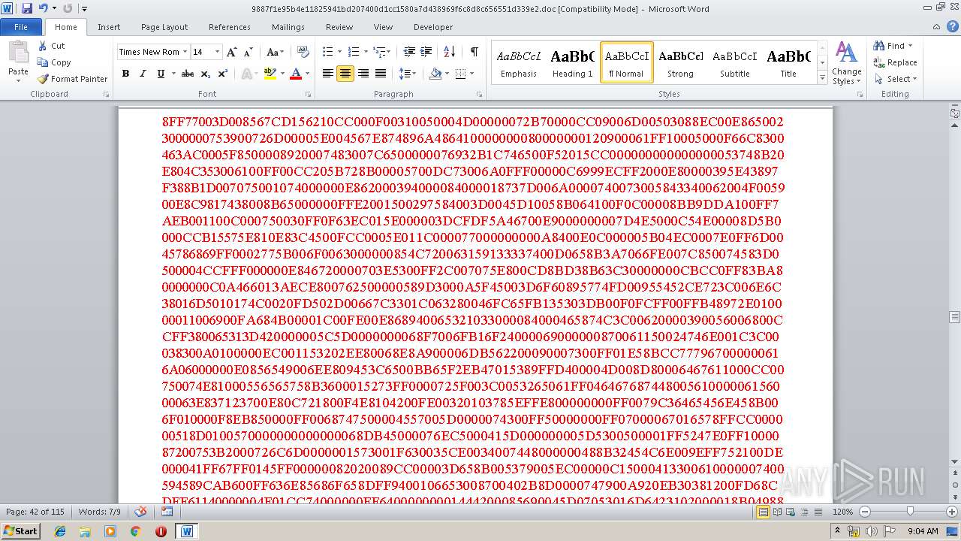Image resolution: width=961 pixels, height=541 pixels.
Task: Click the Windows Start button
Action: click(21, 530)
